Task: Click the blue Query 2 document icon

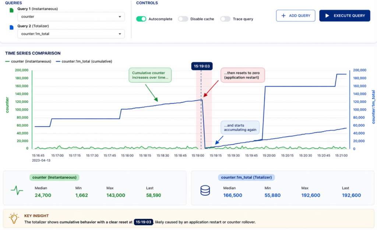Action: (x=11, y=28)
